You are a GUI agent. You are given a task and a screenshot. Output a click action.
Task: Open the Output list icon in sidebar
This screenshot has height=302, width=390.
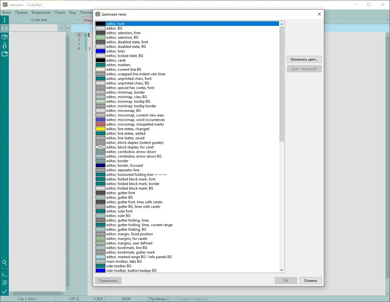5,283
